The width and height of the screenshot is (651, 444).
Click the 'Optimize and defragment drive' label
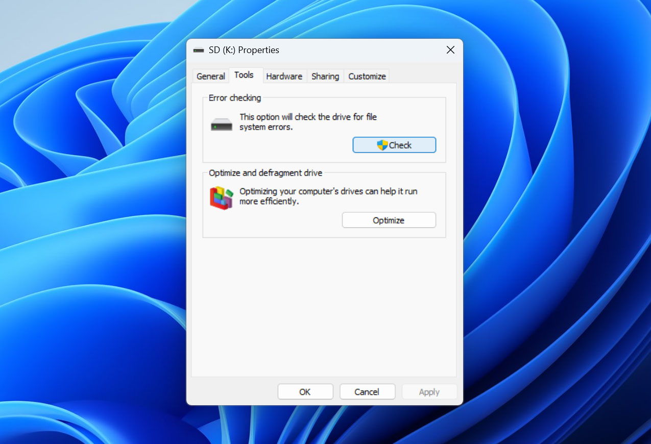266,173
